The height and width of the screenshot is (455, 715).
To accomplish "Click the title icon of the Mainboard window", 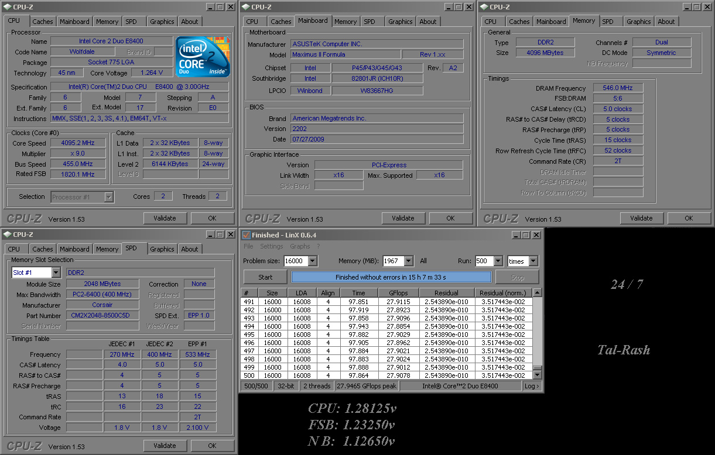I will 245,7.
